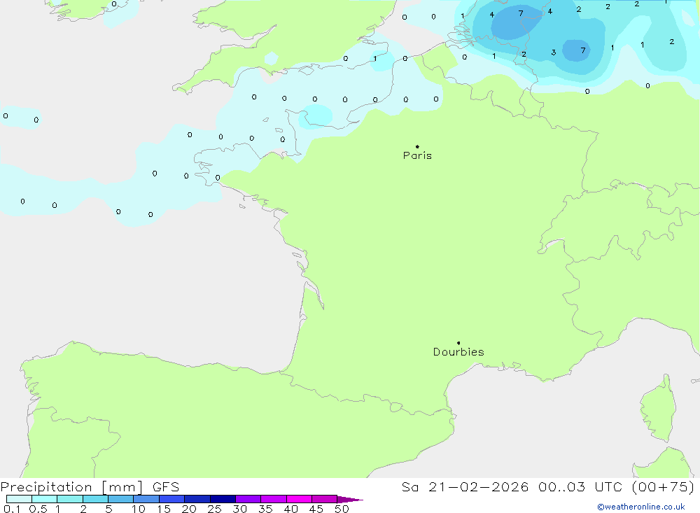Viewport: 700px width, 513px height.
Task: Click the black dot marking Paris
Action: [417, 146]
